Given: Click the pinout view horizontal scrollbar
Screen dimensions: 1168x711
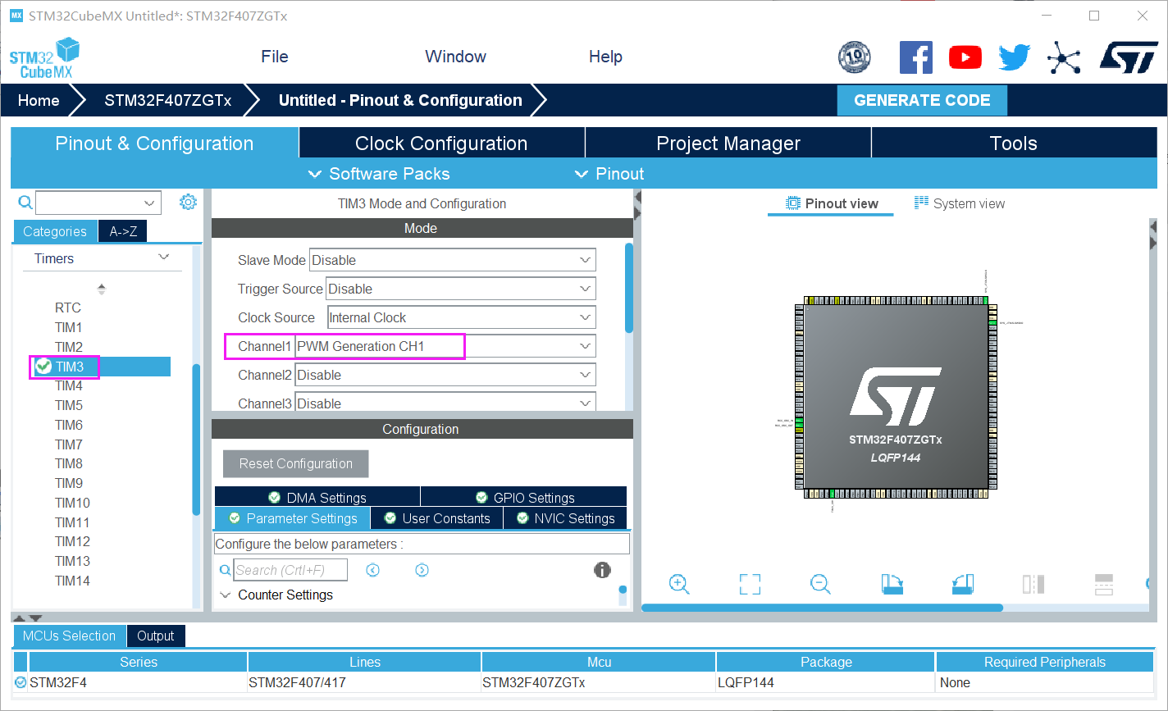Looking at the screenshot, I should tap(822, 608).
